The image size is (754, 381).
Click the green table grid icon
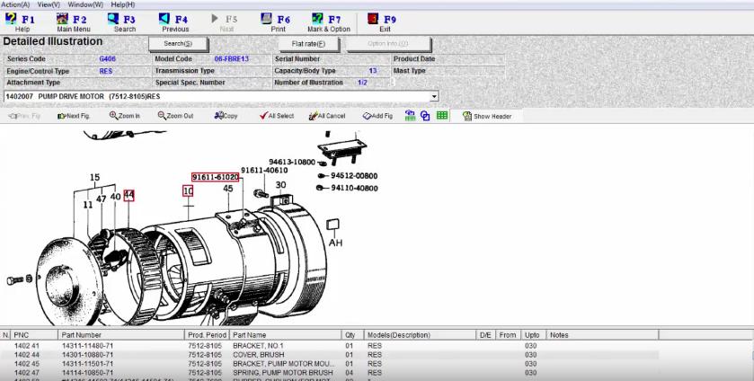(x=442, y=115)
